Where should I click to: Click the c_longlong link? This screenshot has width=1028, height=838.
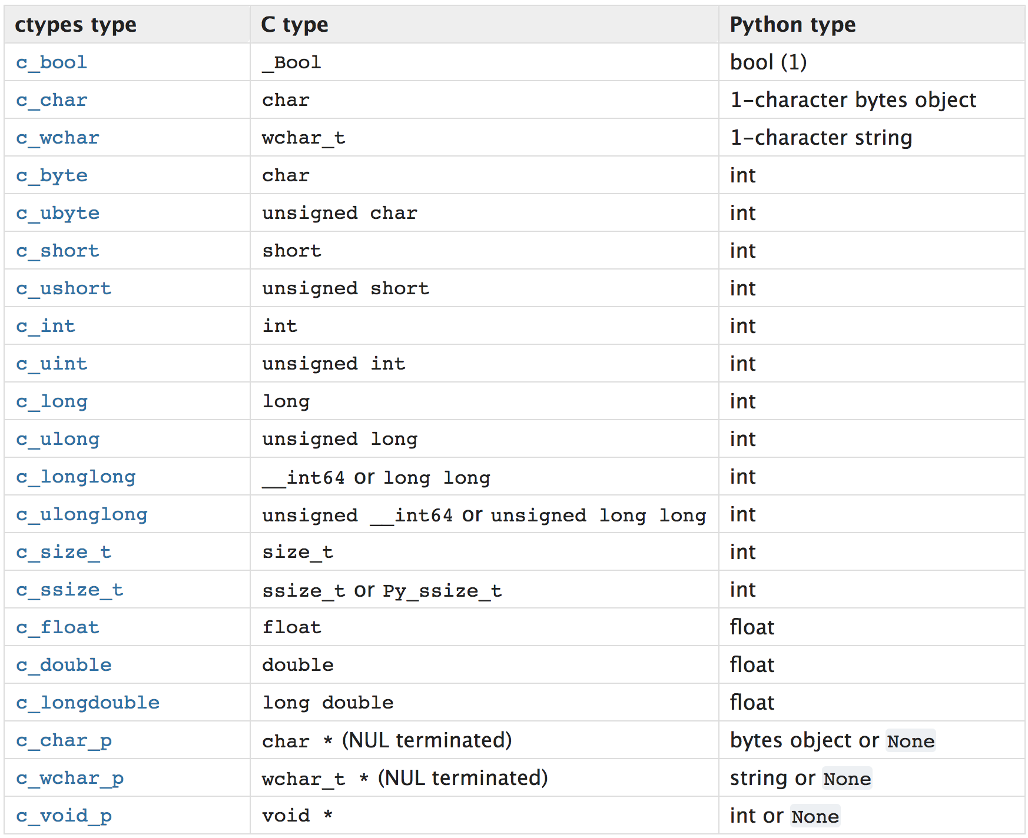76,477
